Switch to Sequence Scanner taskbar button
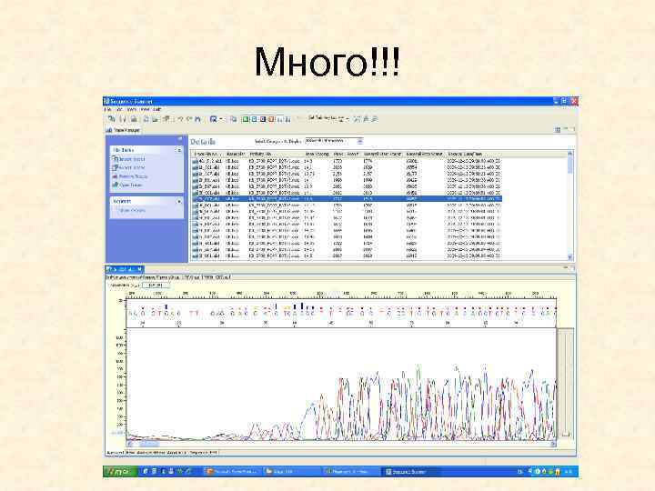This screenshot has height=491, width=655. point(409,472)
